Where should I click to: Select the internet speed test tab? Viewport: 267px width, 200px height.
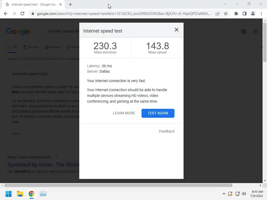point(33,5)
